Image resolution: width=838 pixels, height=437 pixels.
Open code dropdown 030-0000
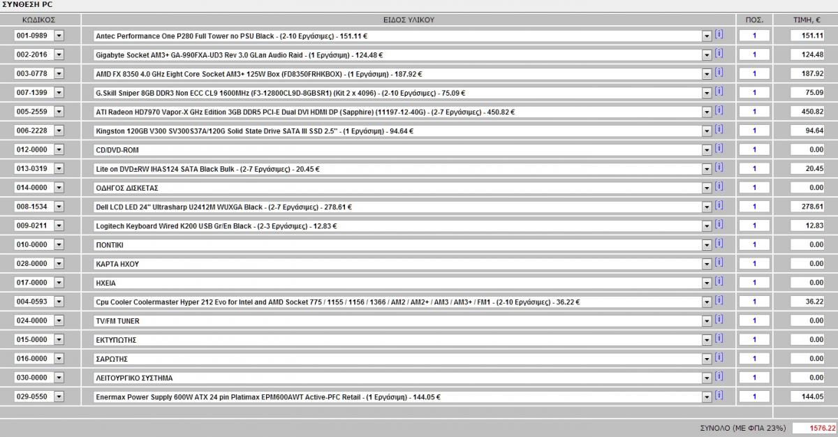point(59,378)
